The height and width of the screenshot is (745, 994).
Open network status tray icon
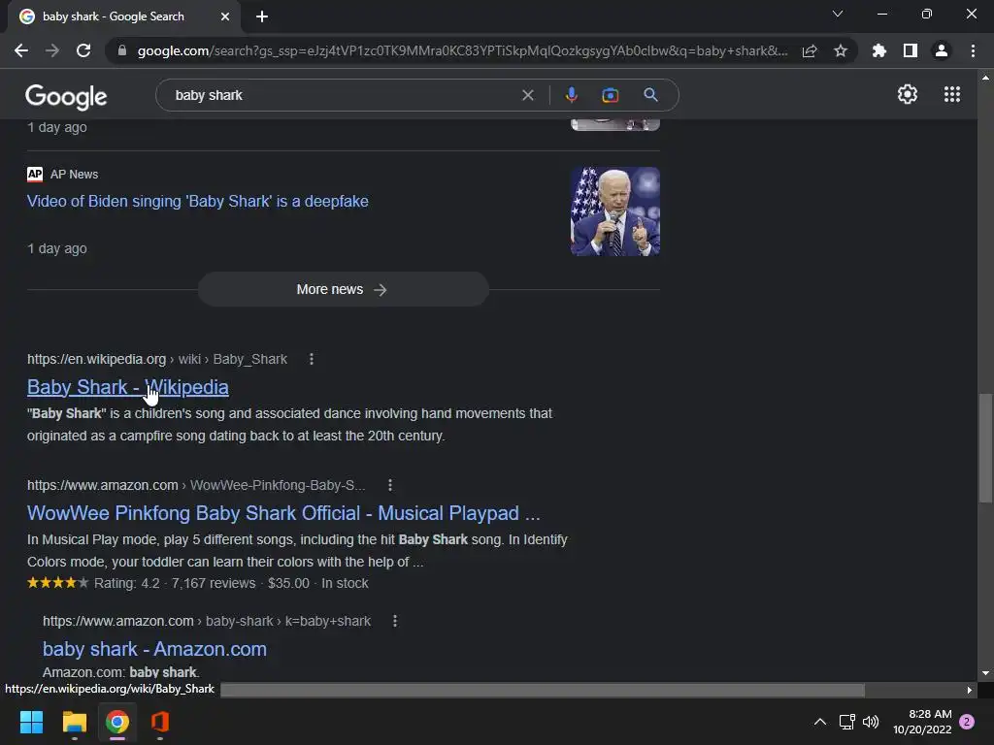[x=846, y=722]
